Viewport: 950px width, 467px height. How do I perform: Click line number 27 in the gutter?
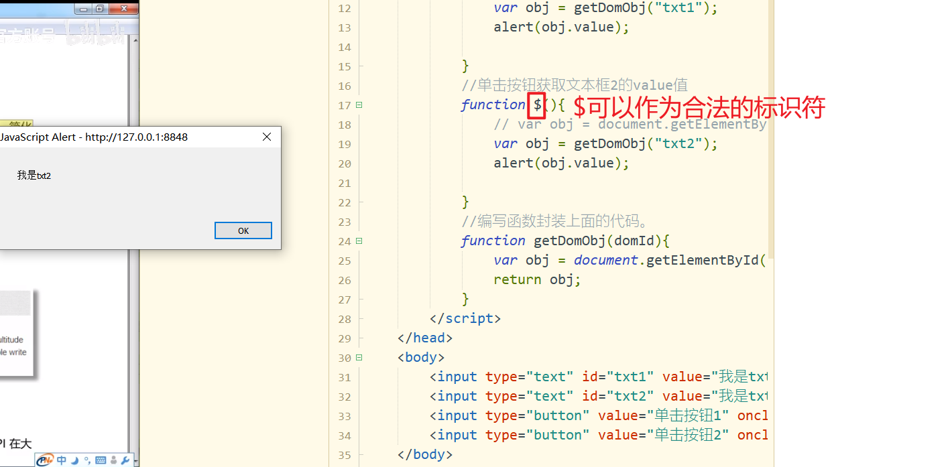click(x=345, y=299)
